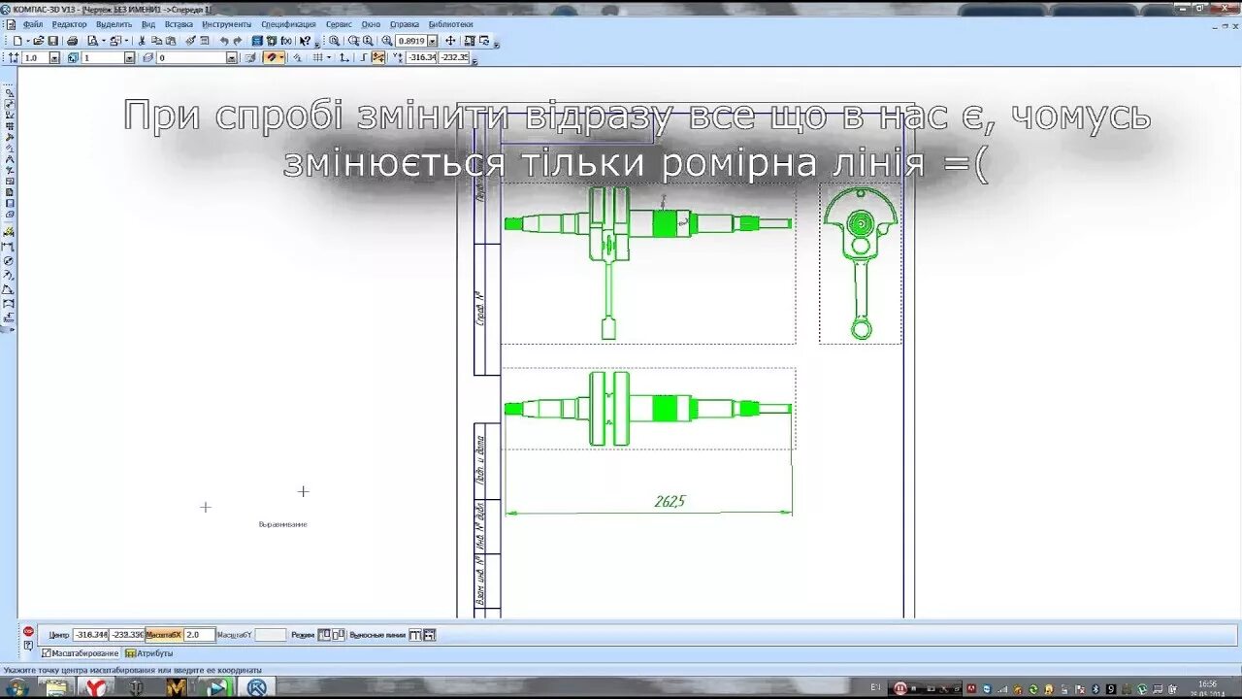The height and width of the screenshot is (699, 1242).
Task: Toggle the highlighted rounding icon
Action: (378, 57)
